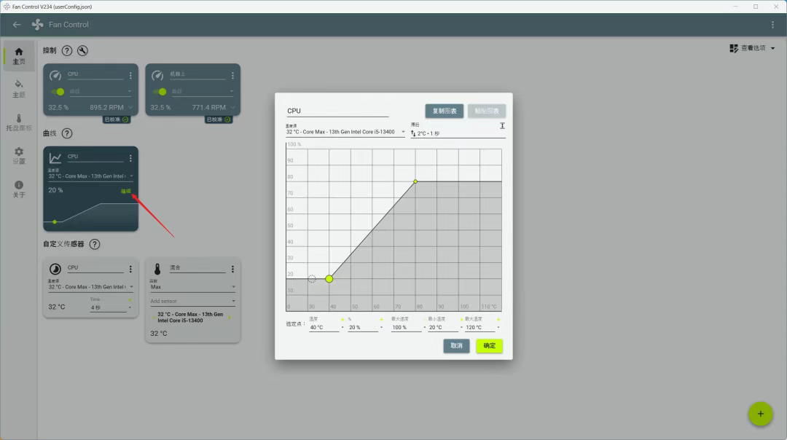The width and height of the screenshot is (787, 440).
Task: Expand 曲线 dropdown on CPU control card
Action: point(101,92)
